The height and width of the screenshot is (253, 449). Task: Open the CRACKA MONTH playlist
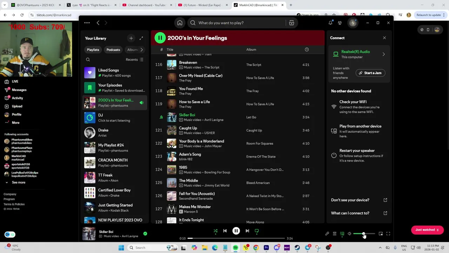[115, 162]
